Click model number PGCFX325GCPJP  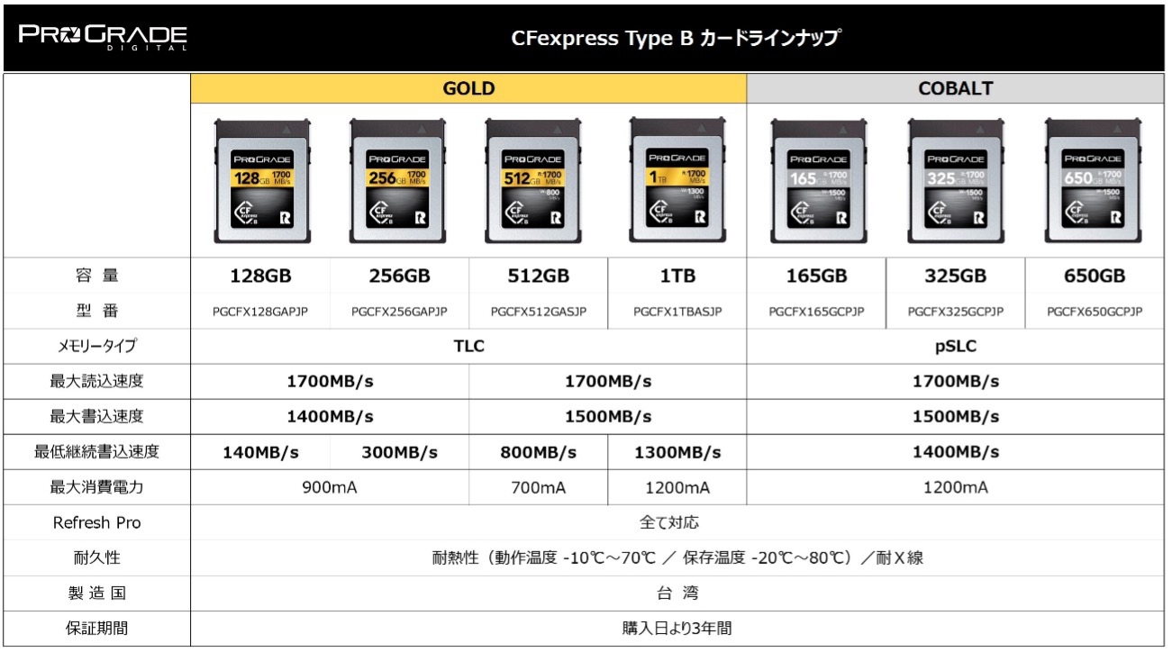point(956,312)
